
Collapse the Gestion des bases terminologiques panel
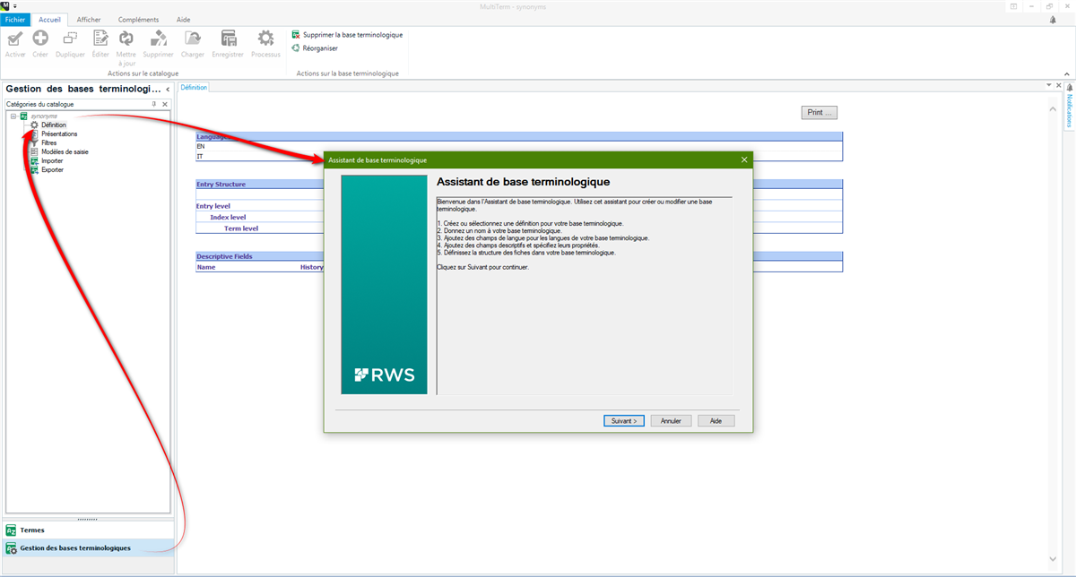(x=168, y=90)
